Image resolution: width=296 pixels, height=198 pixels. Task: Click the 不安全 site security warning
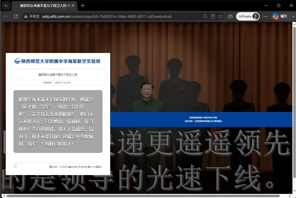point(32,16)
